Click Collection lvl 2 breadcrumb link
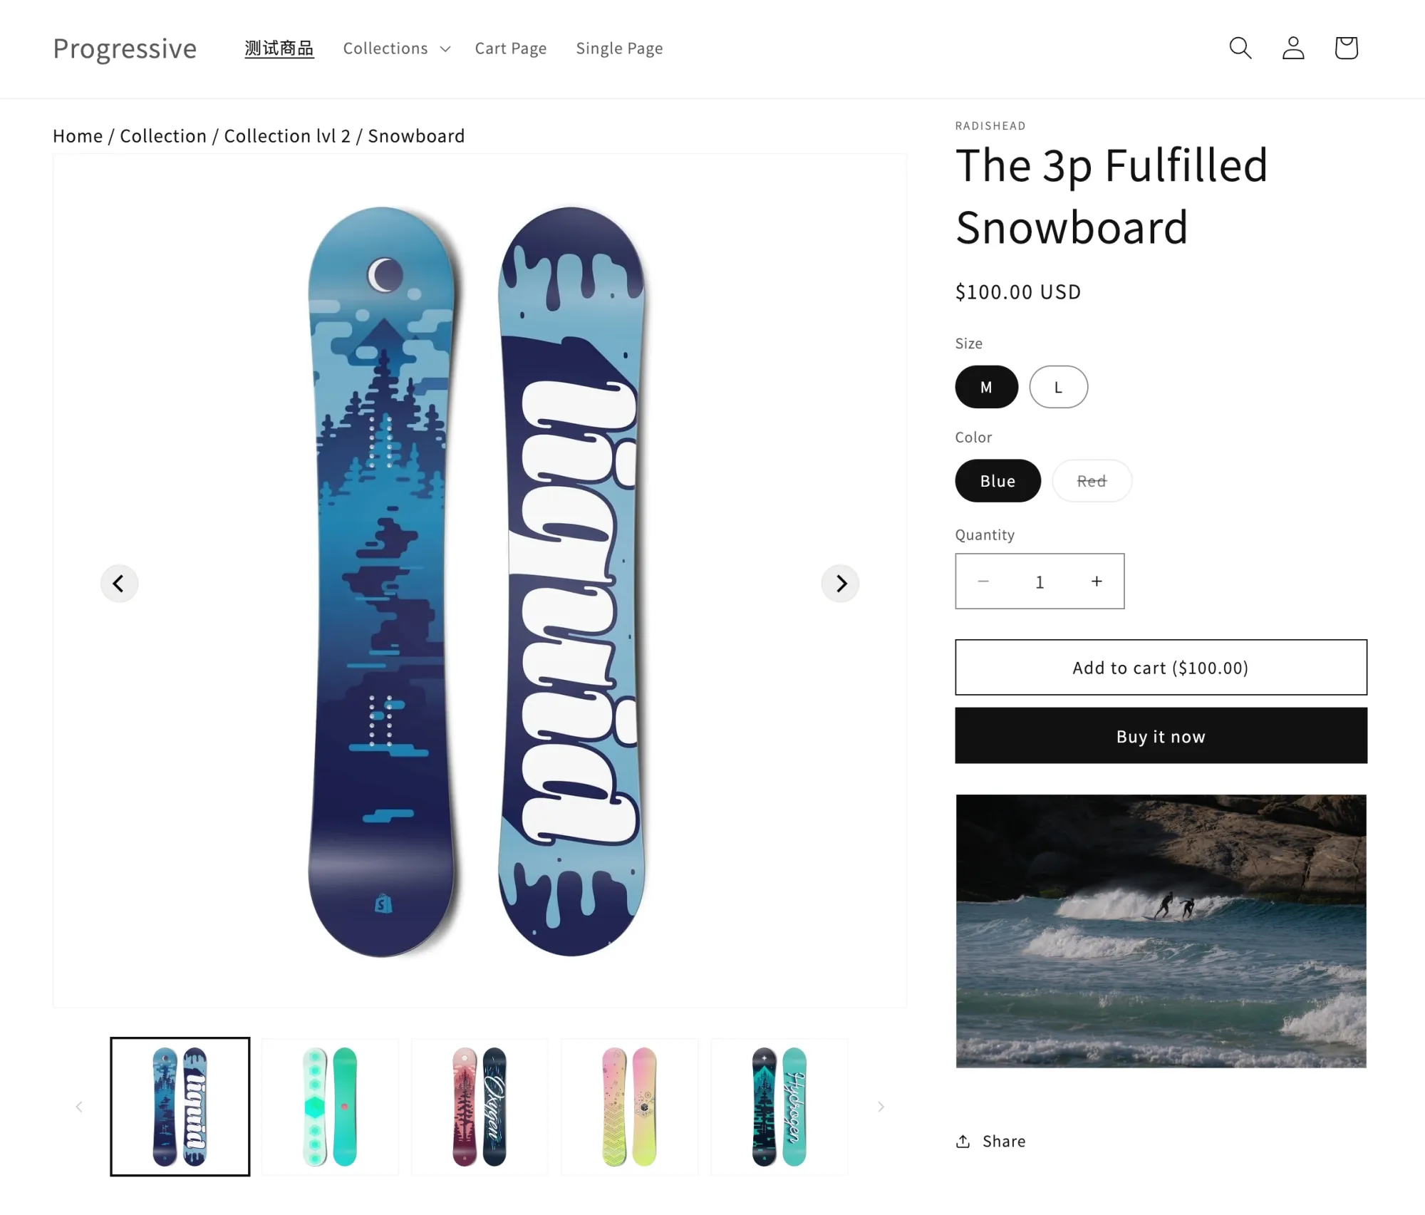 (x=287, y=136)
